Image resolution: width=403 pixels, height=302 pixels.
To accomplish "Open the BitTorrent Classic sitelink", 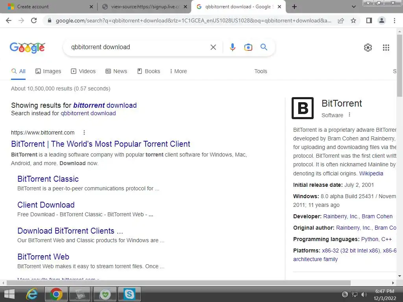I will coord(48,179).
